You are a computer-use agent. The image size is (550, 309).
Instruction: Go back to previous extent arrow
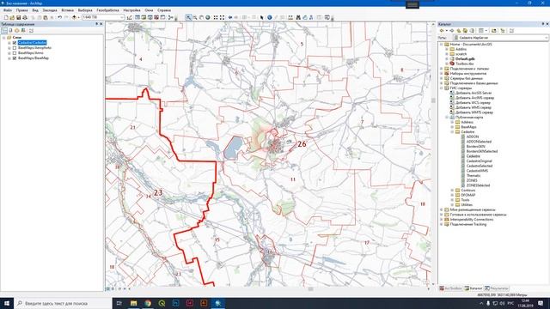click(x=230, y=17)
